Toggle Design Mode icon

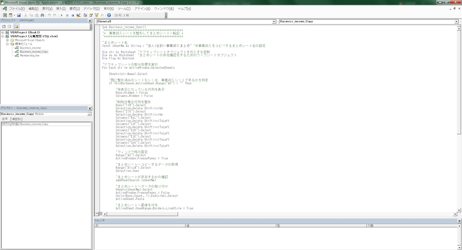click(78, 15)
